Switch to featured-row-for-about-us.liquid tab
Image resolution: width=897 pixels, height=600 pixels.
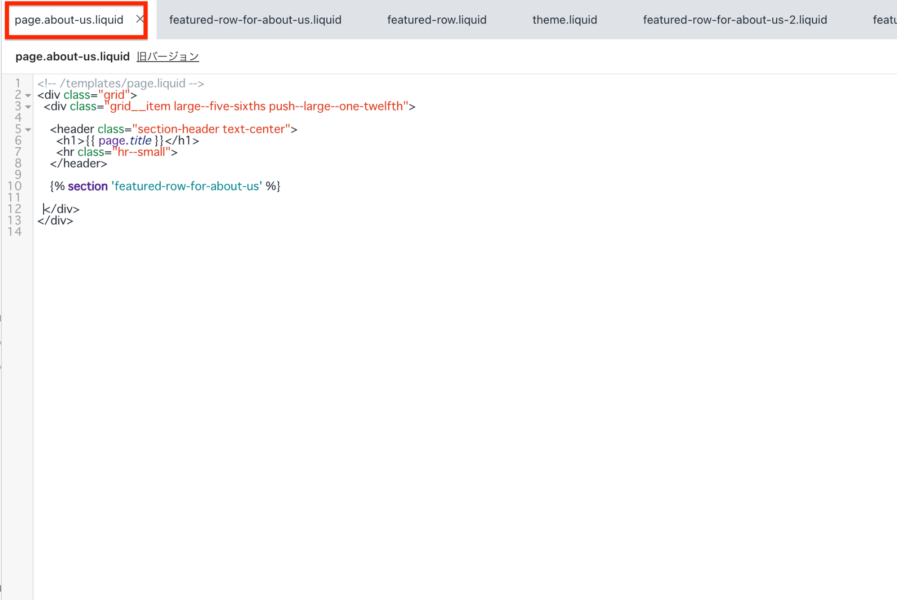(x=255, y=20)
